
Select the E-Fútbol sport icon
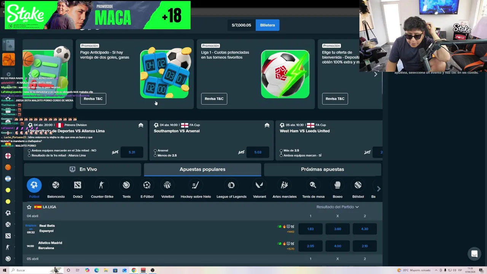tap(147, 185)
